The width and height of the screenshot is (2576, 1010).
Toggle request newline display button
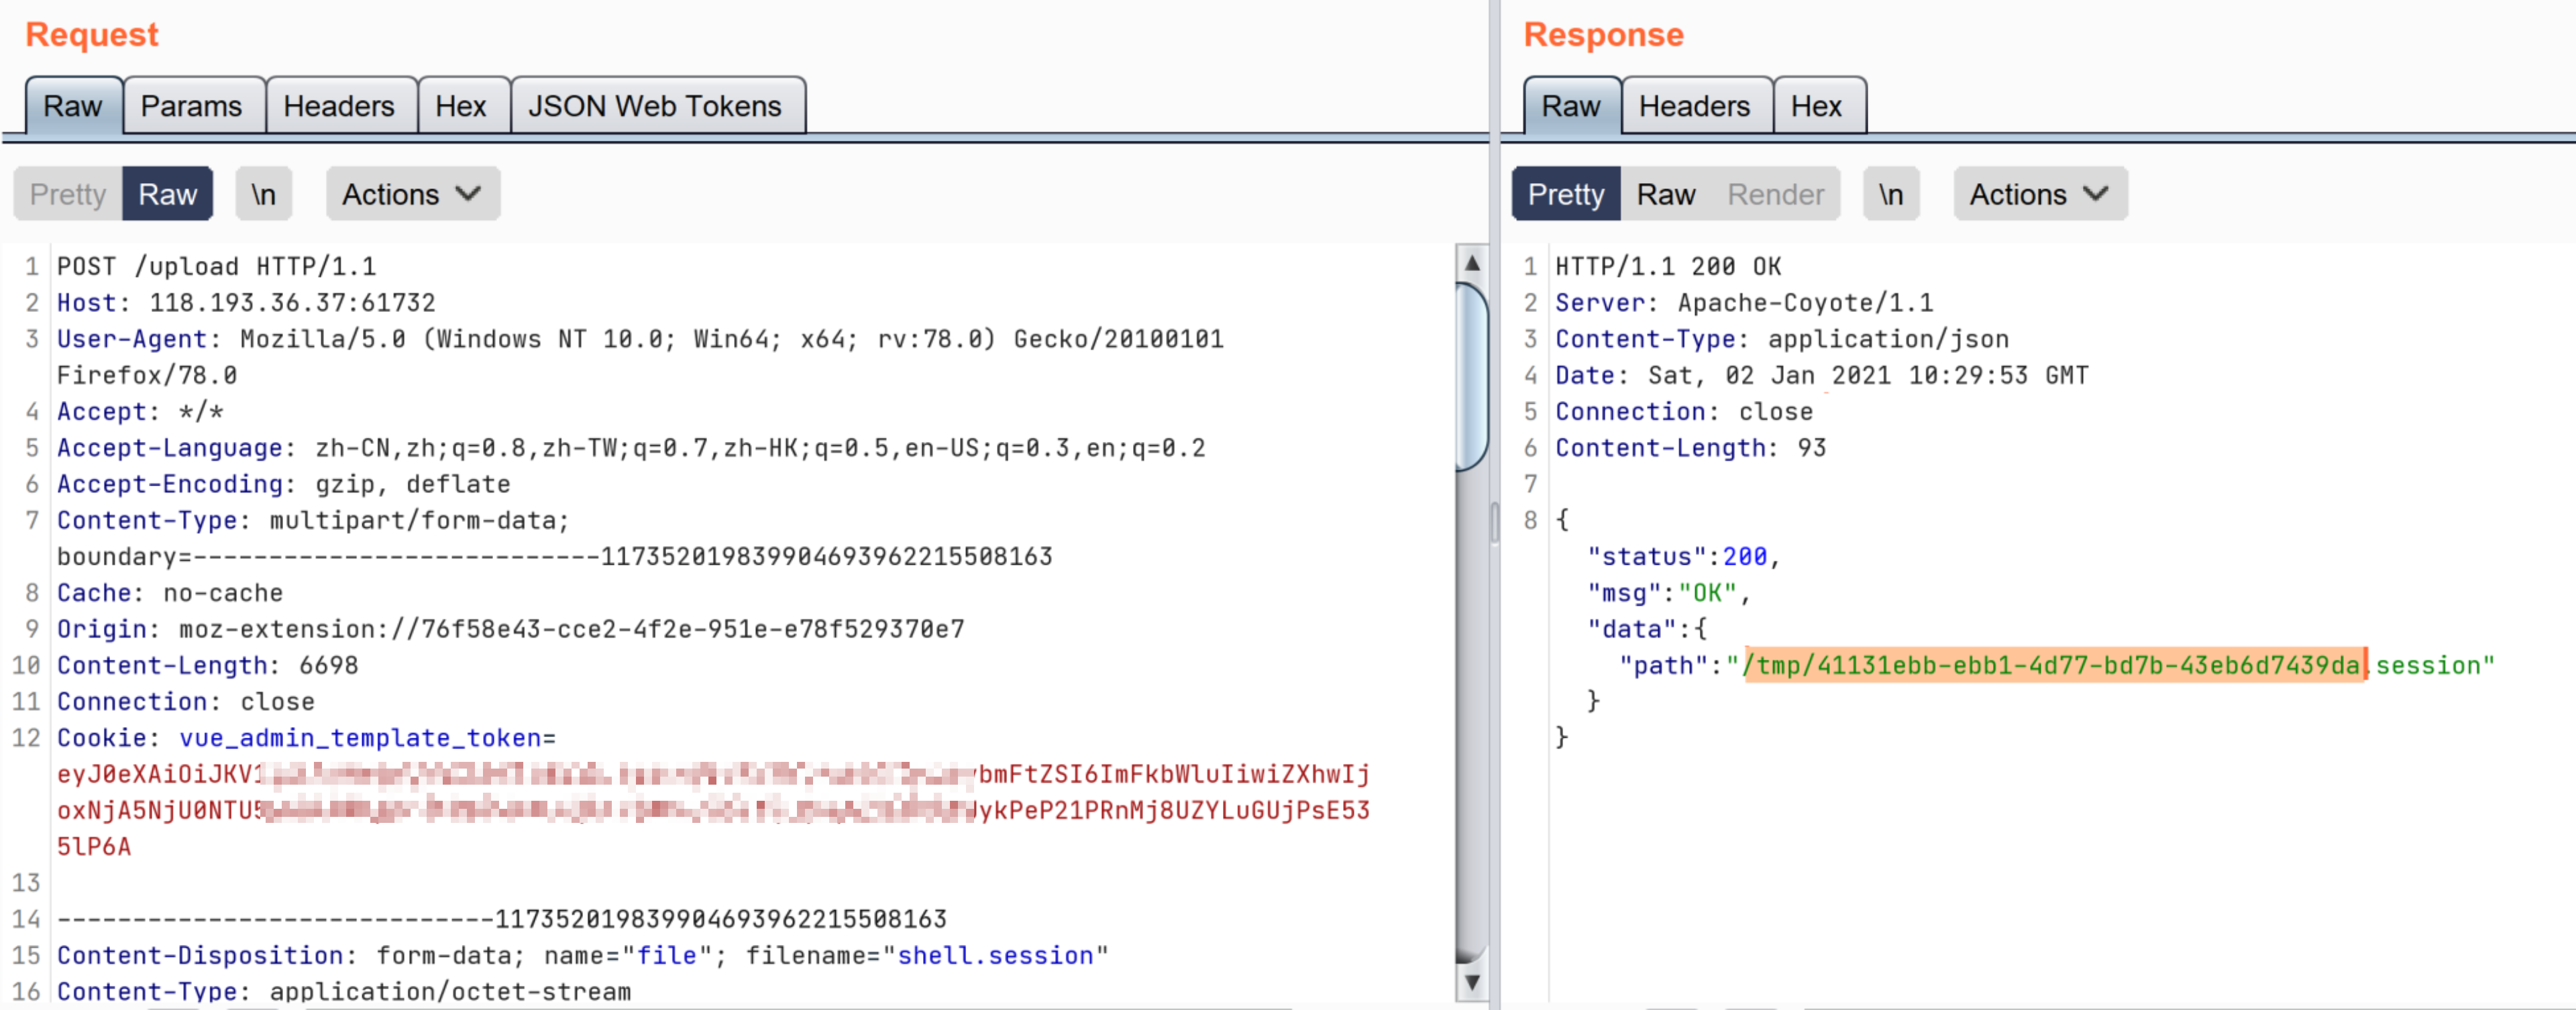(263, 194)
